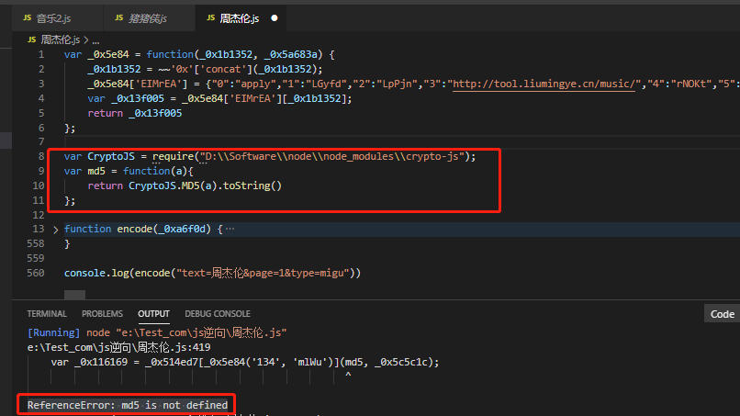
Task: Open the DEBUG CONSOLE panel tab
Action: point(218,314)
